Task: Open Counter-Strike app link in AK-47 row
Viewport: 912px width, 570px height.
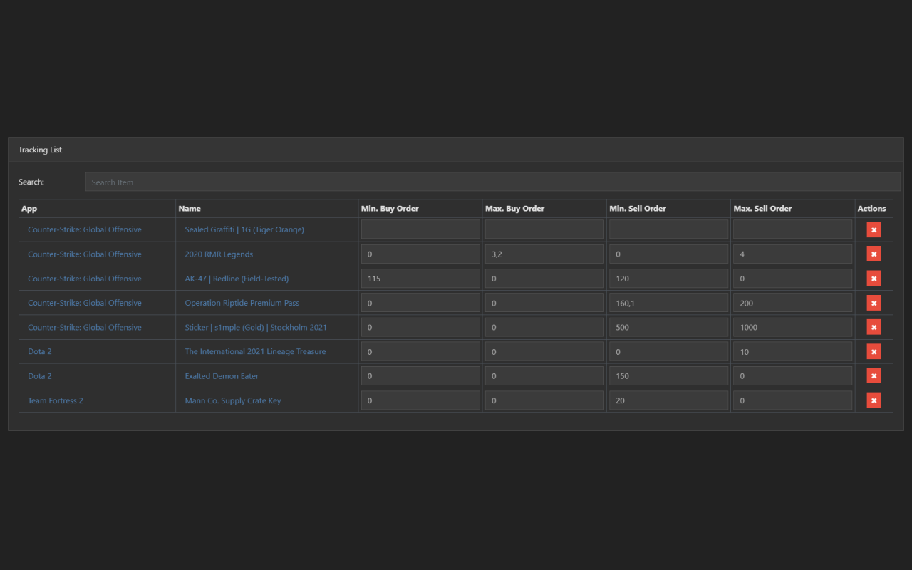Action: click(85, 279)
